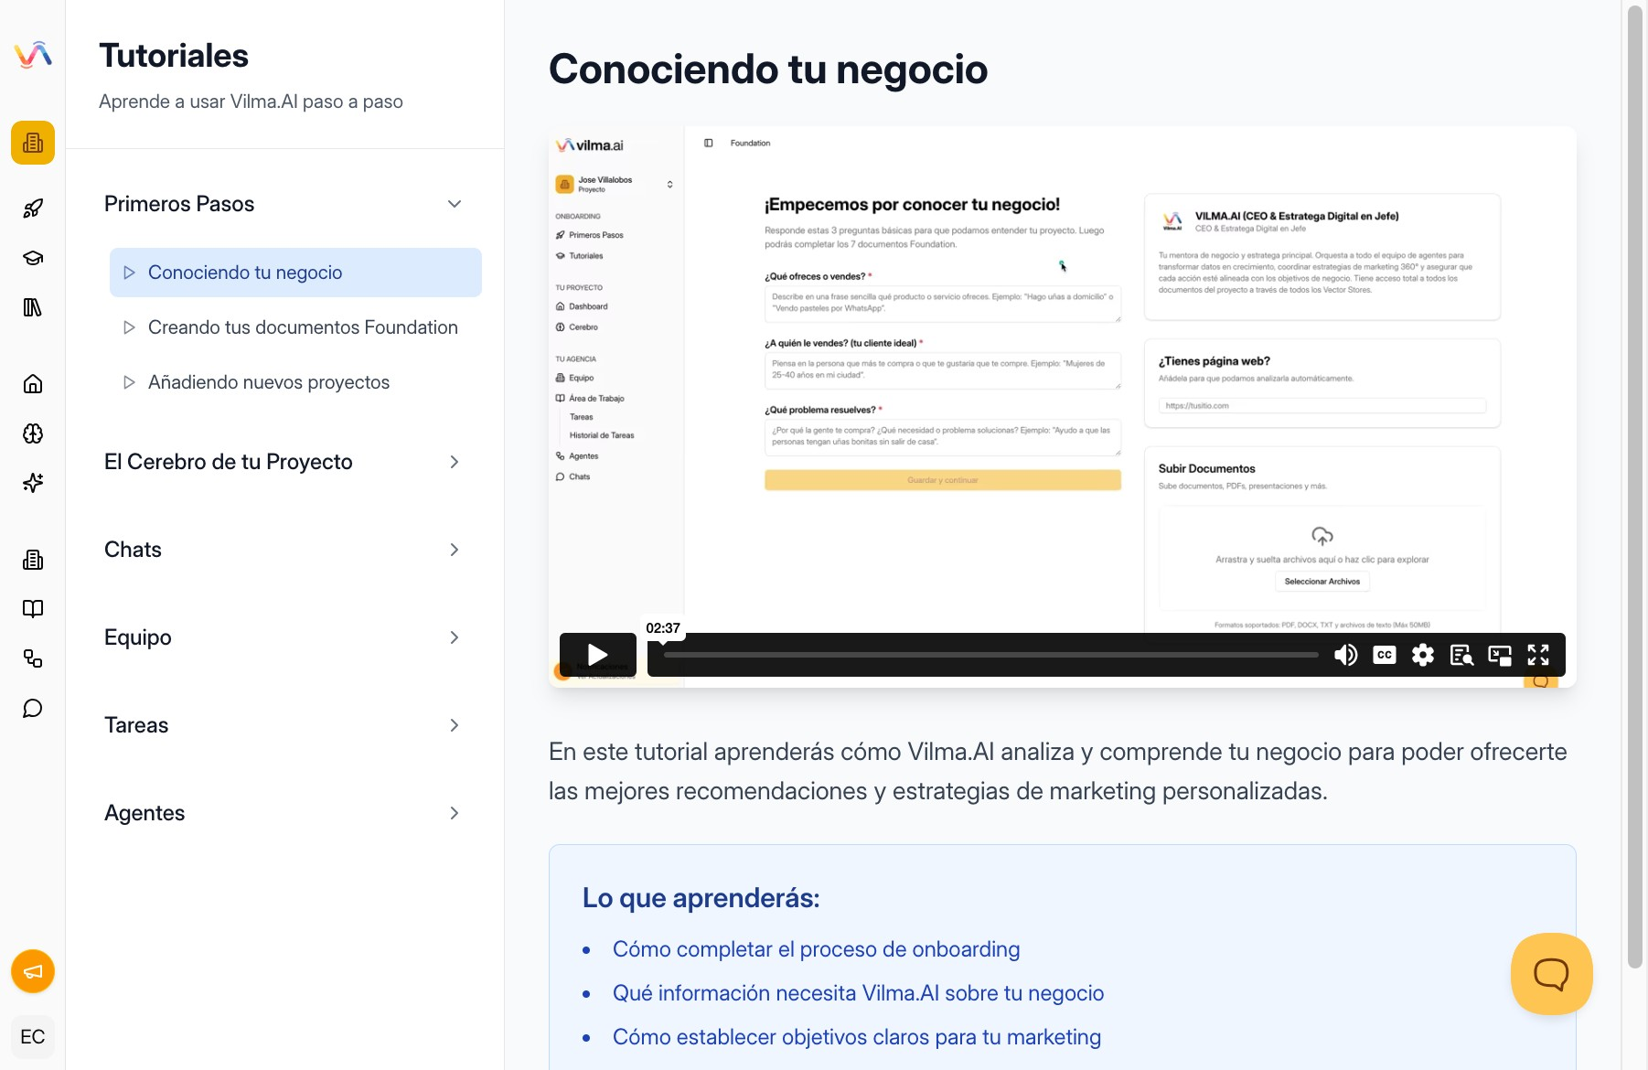The width and height of the screenshot is (1648, 1070).
Task: Expand the Agentes tutorial section
Action: pyautogui.click(x=284, y=813)
